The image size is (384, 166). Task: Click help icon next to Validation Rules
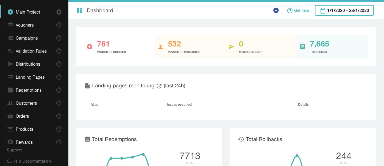pos(59,51)
